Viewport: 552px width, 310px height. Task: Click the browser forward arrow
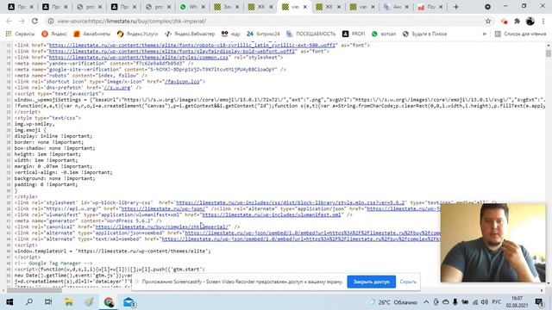22,21
